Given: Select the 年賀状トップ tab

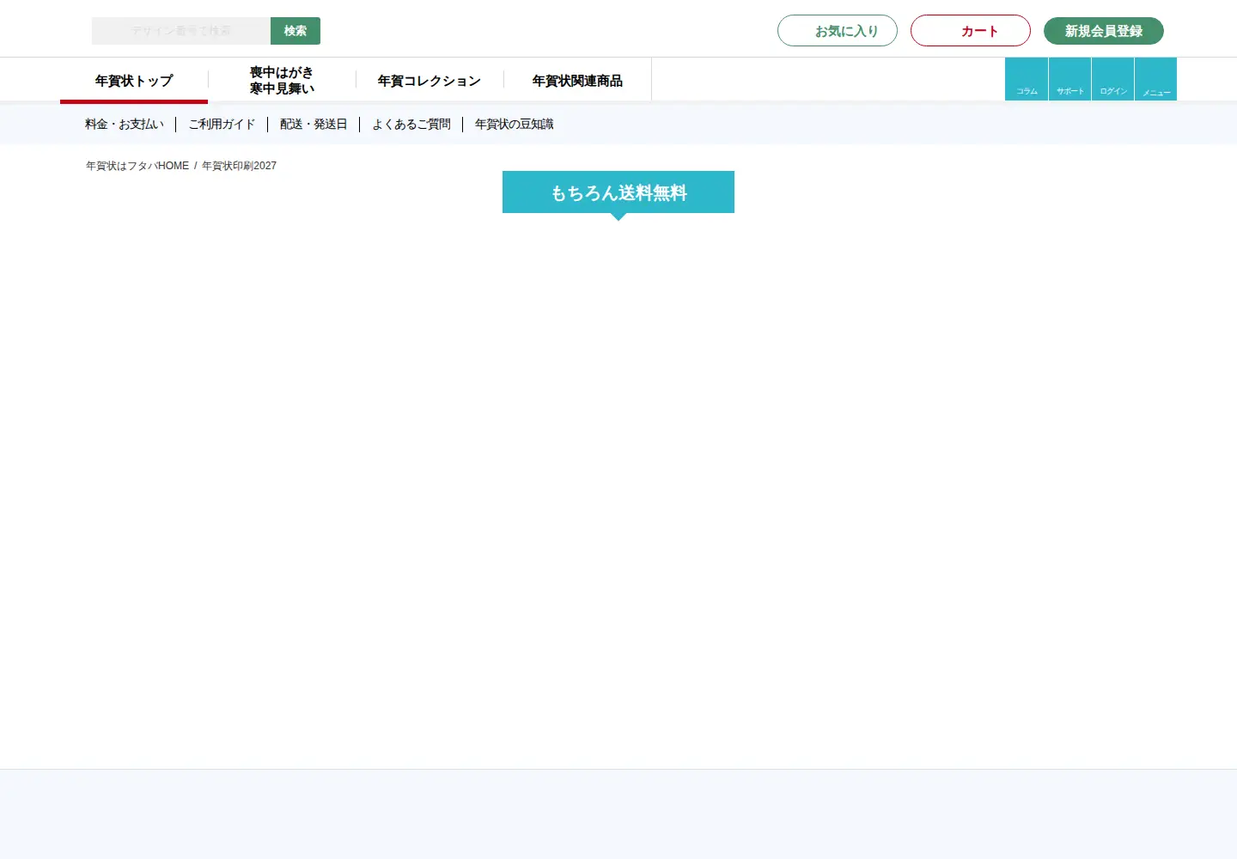Looking at the screenshot, I should tap(134, 81).
